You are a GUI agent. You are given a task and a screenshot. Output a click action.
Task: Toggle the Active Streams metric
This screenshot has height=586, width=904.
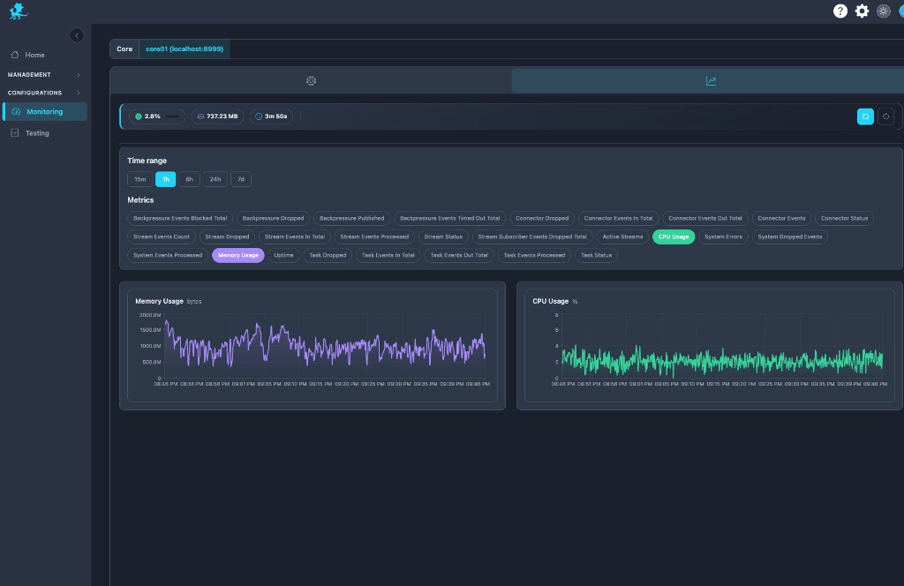(x=622, y=237)
